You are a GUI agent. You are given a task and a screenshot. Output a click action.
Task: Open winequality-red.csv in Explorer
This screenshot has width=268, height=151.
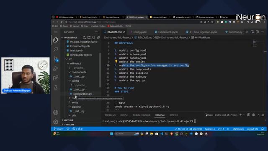[81, 55]
